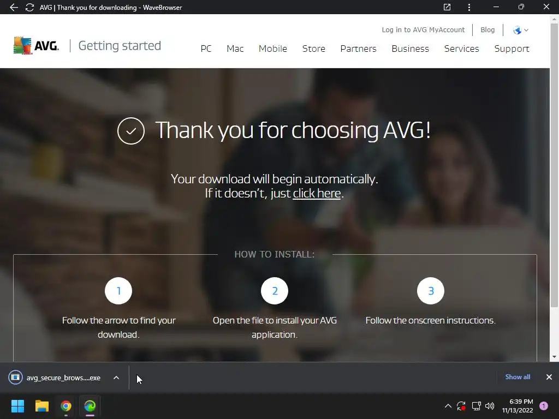Open File Explorer from the taskbar
Viewport: 559px width, 419px height.
tap(41, 406)
